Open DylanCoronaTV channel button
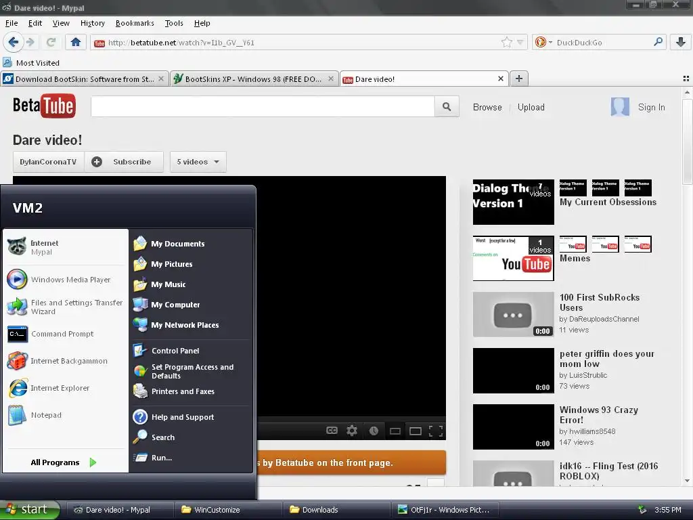Image resolution: width=693 pixels, height=520 pixels. point(48,162)
